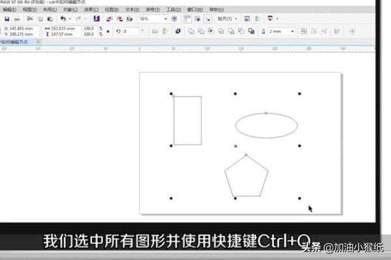This screenshot has width=391, height=260.
Task: Click the Paste icon
Action: [50, 19]
